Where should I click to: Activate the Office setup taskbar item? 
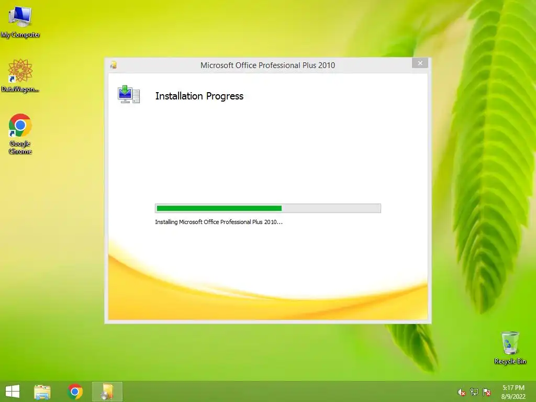click(x=107, y=392)
